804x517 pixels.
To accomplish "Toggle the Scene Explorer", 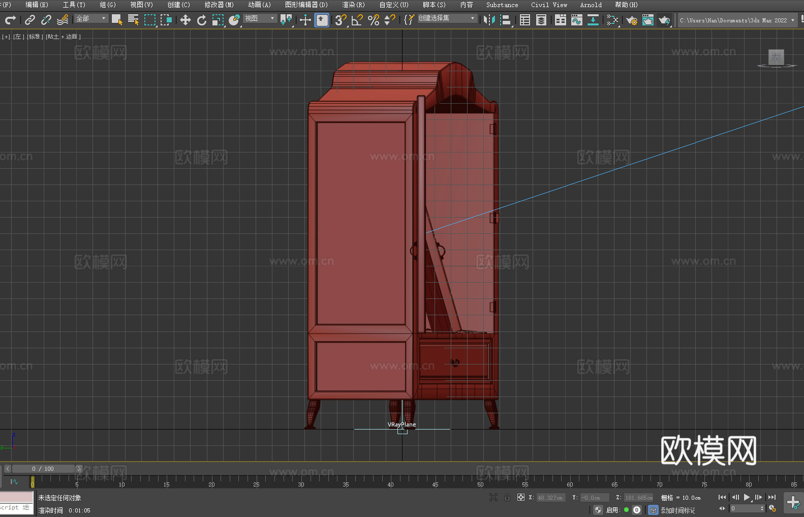I will (525, 20).
